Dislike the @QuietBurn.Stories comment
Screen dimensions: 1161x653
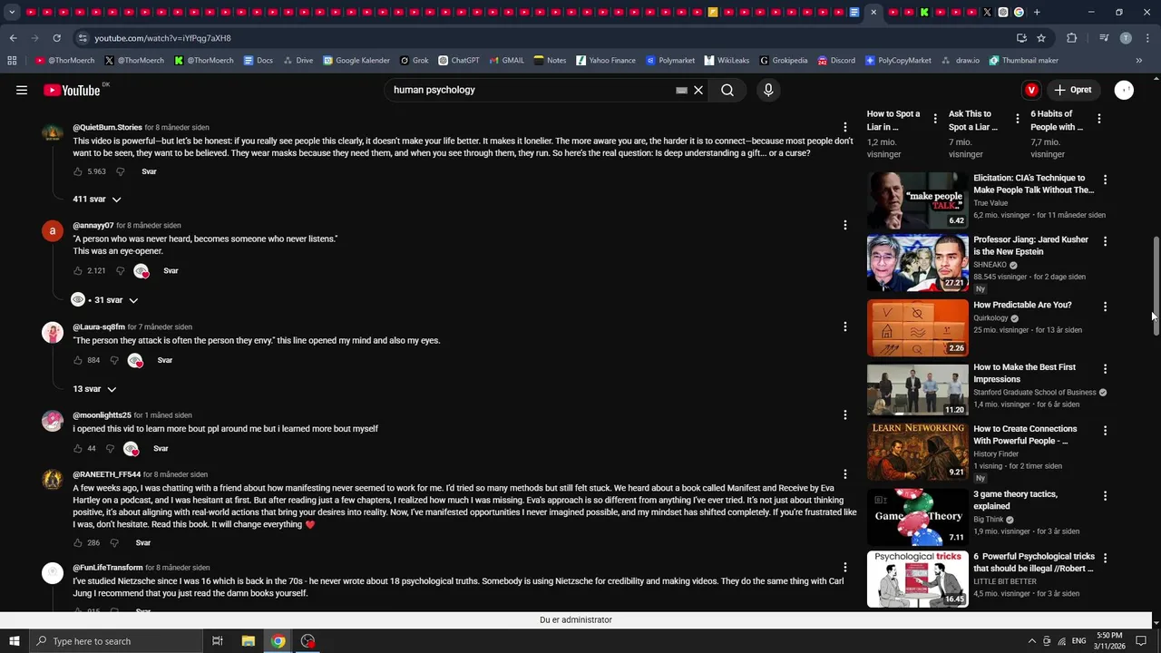click(x=120, y=171)
